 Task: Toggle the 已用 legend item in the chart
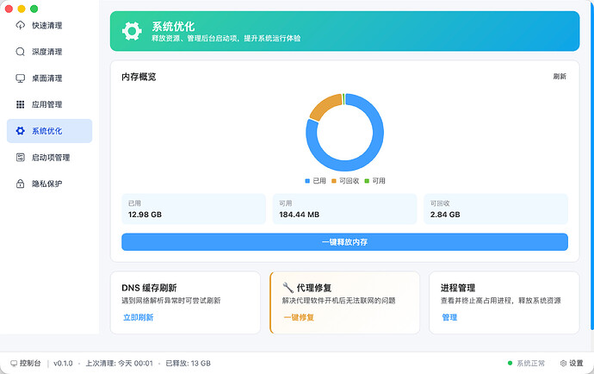pos(315,181)
